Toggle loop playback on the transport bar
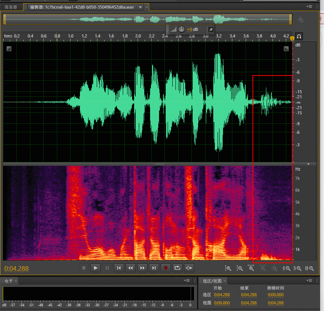Viewport: 324px width, 311px height. click(177, 268)
